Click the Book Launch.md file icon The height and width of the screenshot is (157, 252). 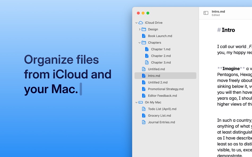[144, 36]
